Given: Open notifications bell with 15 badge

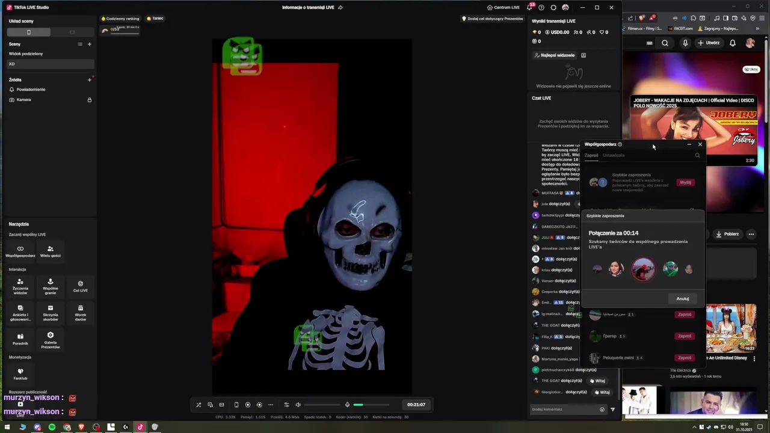Looking at the screenshot, I should 529,7.
